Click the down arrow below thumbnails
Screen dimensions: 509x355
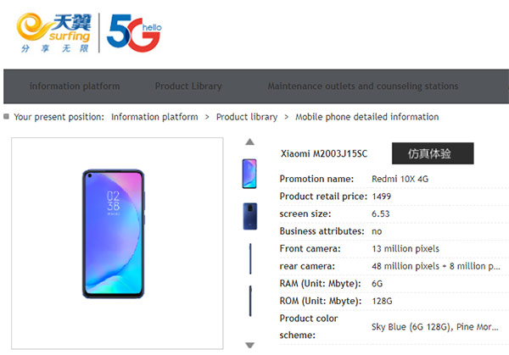(x=249, y=345)
